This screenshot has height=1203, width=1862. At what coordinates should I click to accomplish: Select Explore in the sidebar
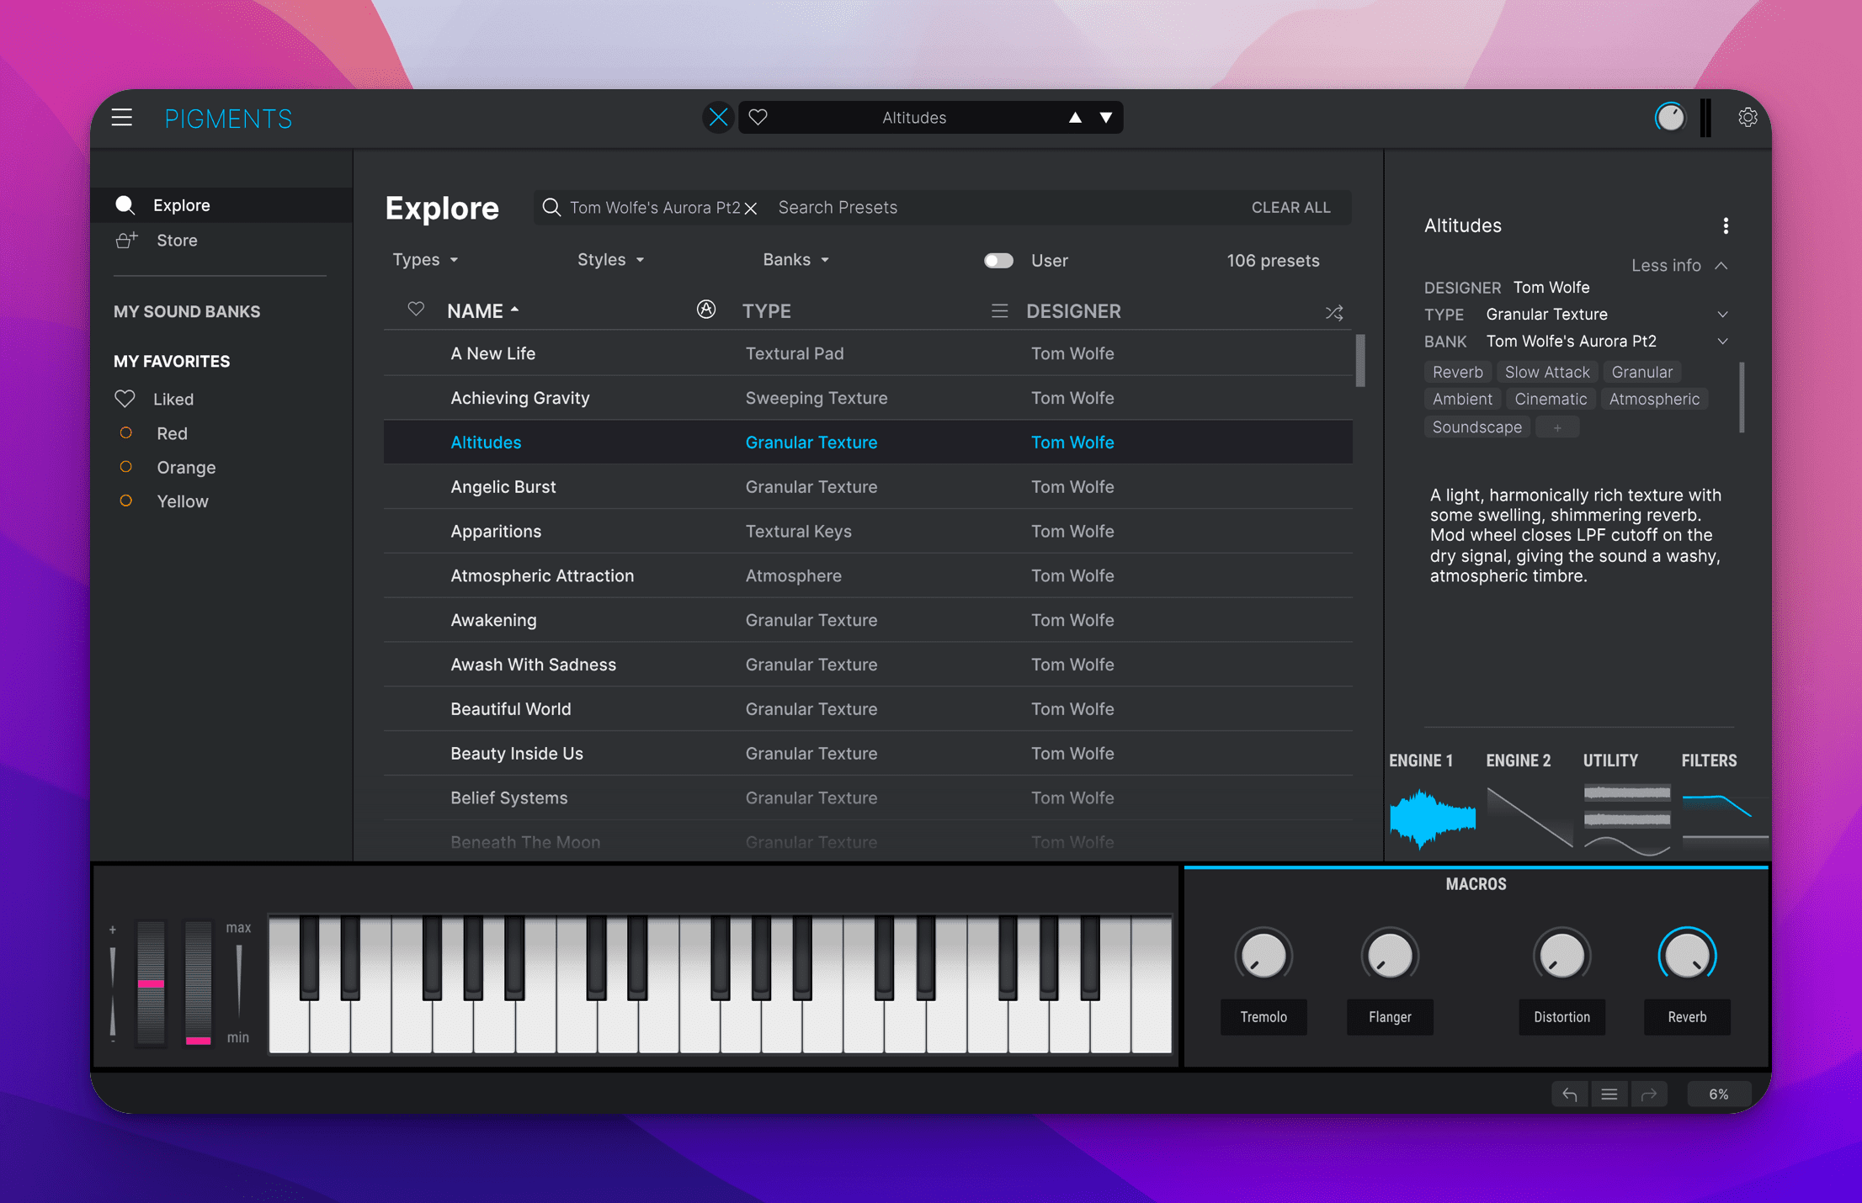[x=221, y=205]
